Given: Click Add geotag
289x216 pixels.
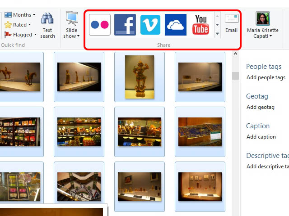Looking at the screenshot, I should tap(261, 107).
